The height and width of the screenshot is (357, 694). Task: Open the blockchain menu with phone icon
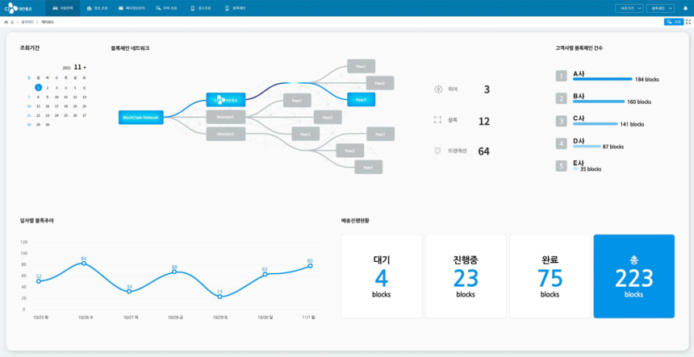[237, 8]
